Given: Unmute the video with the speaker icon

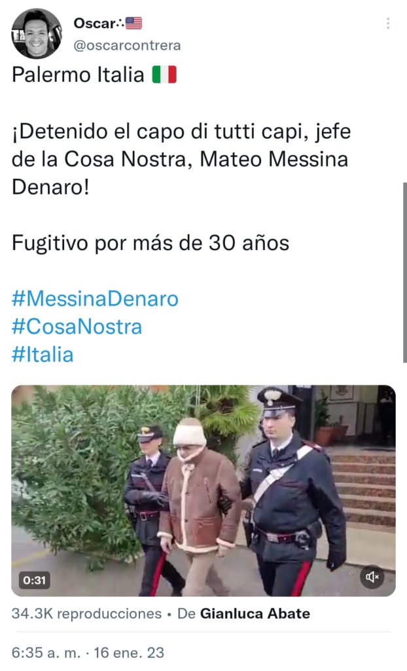Looking at the screenshot, I should tap(372, 577).
